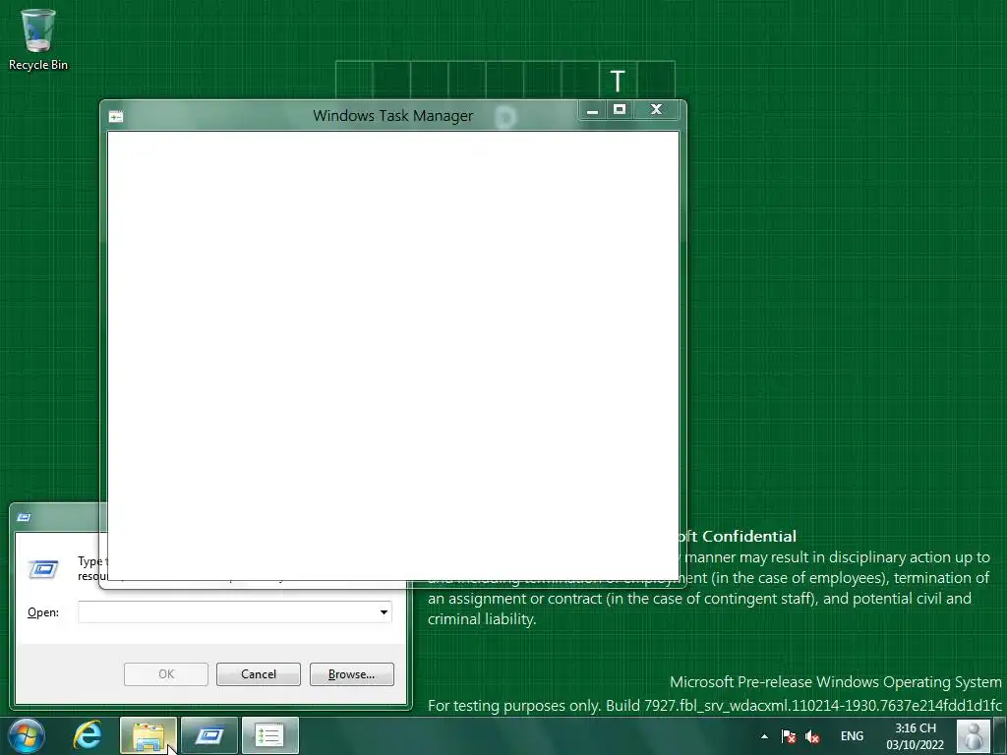Click the Cancel button in Run dialog
The height and width of the screenshot is (755, 1007).
point(259,674)
